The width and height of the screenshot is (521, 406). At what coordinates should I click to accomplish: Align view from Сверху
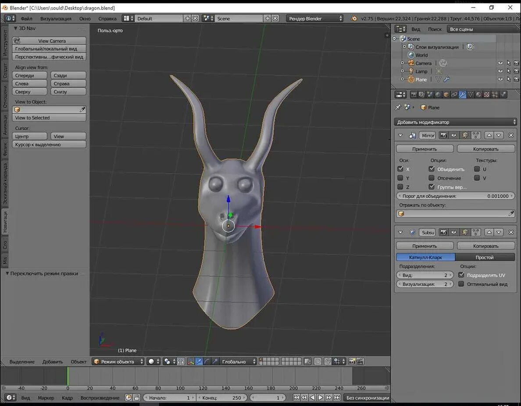(29, 91)
